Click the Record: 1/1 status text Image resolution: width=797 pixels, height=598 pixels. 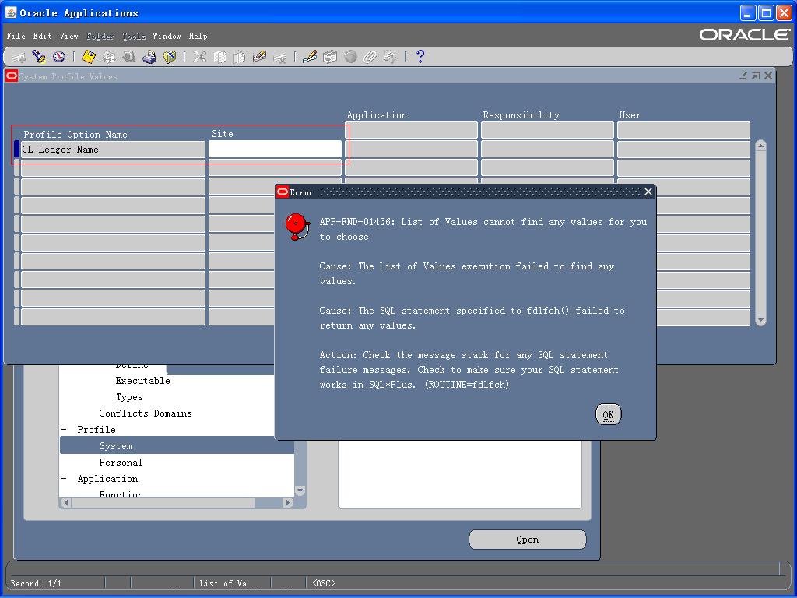pos(36,583)
